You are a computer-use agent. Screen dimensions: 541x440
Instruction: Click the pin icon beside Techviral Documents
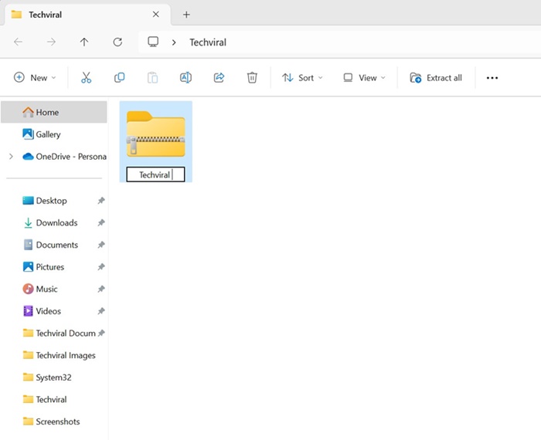click(101, 333)
